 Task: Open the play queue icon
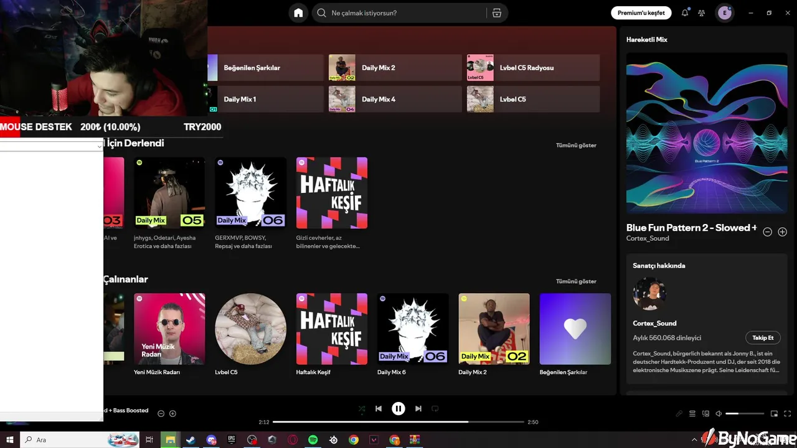(x=692, y=414)
